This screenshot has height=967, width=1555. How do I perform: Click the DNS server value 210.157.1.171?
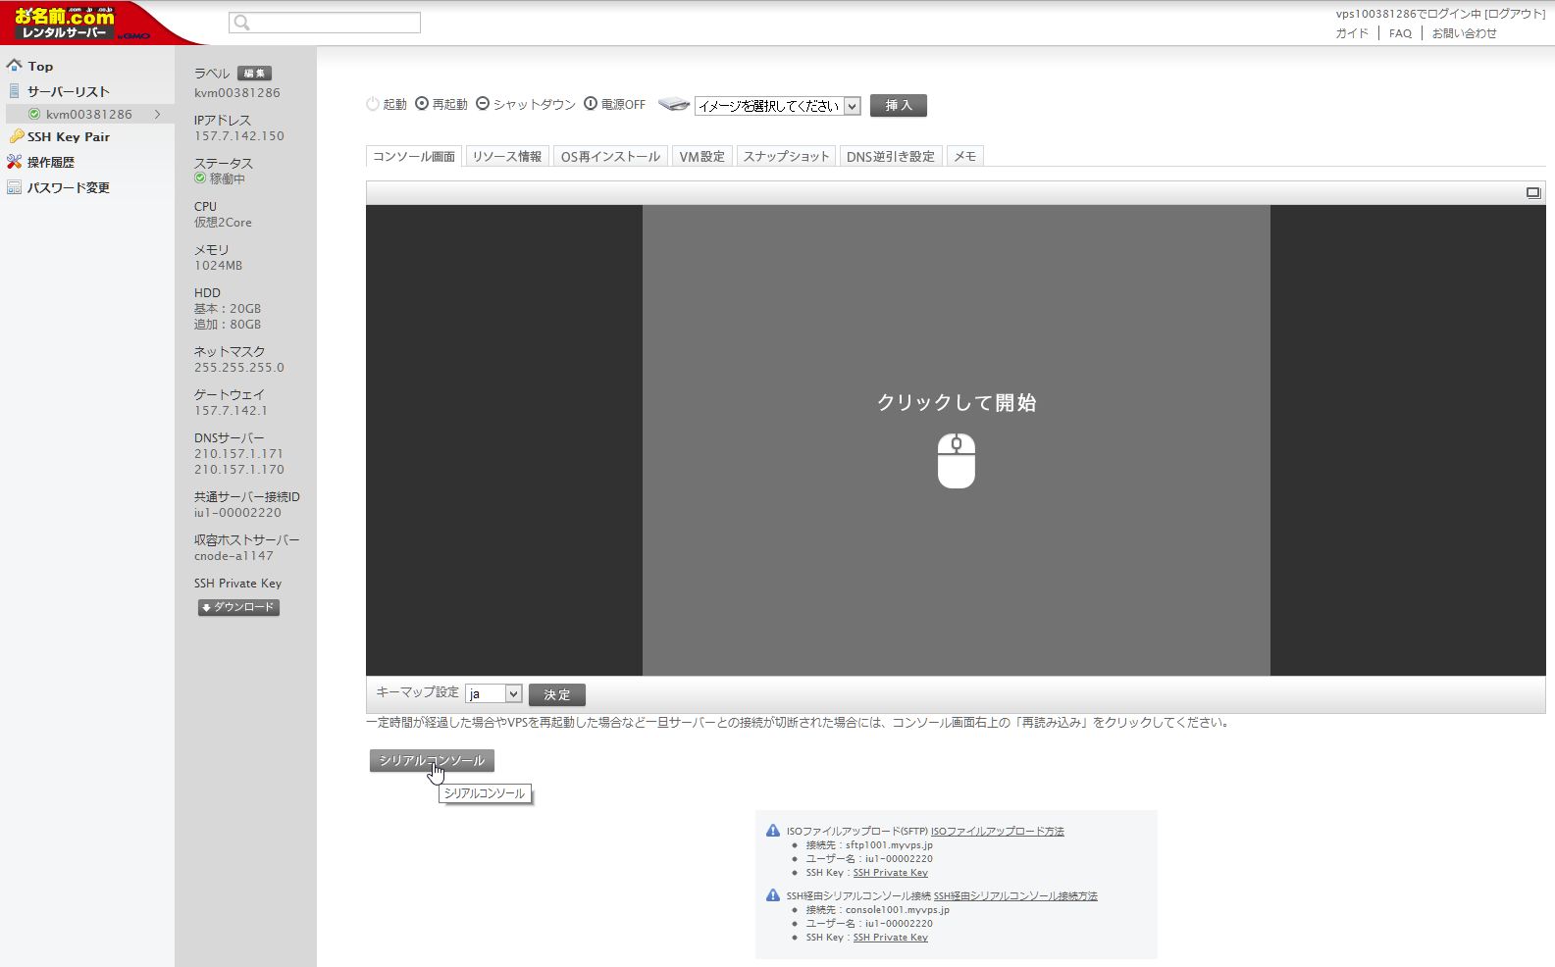click(239, 454)
